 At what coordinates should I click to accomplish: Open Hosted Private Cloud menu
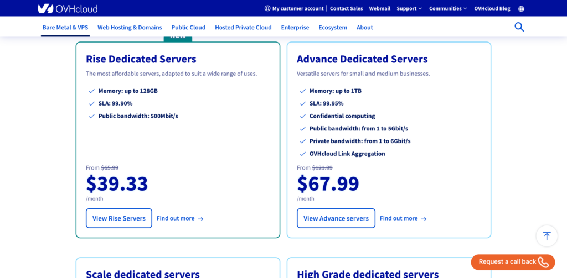coord(243,28)
